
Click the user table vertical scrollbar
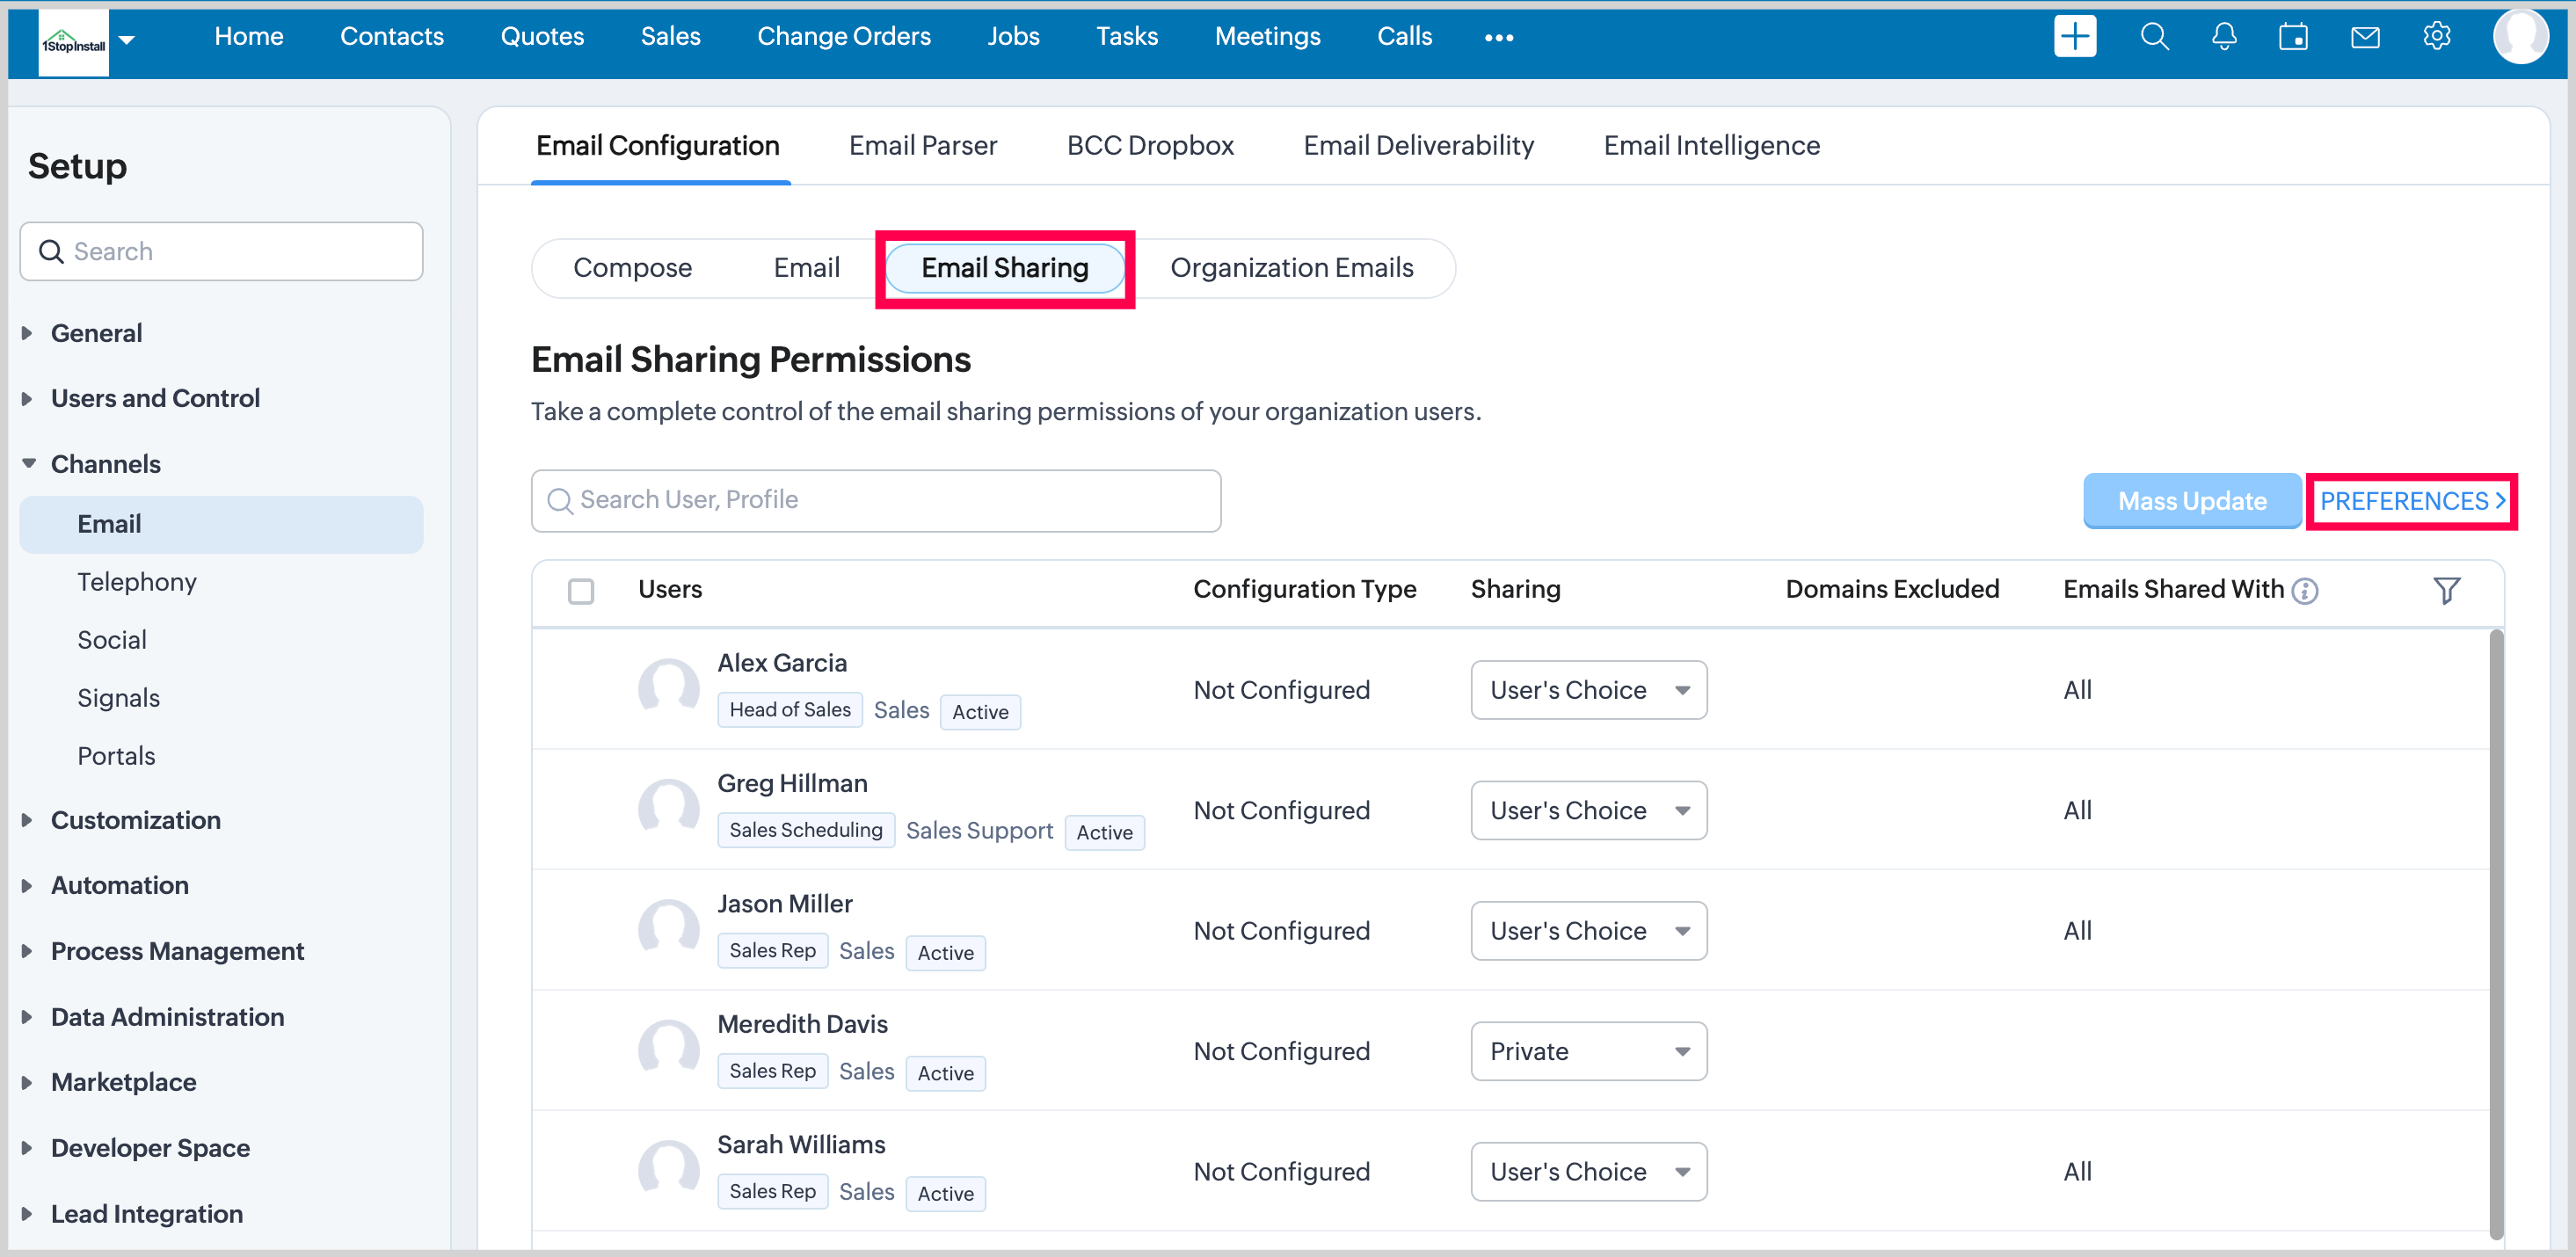(2496, 930)
